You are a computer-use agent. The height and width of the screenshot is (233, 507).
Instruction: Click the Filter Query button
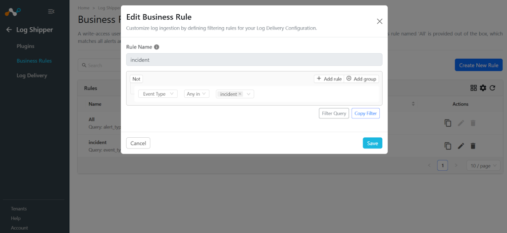pyautogui.click(x=334, y=114)
